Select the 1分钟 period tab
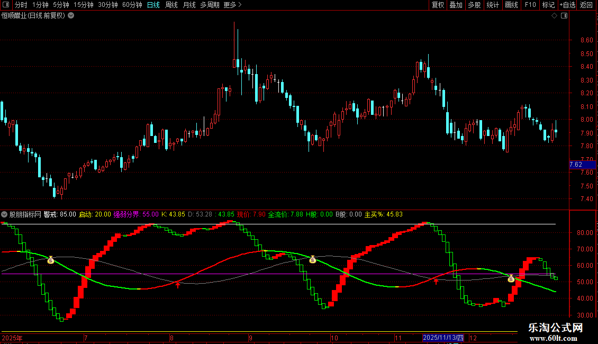Image resolution: width=598 pixels, height=344 pixels. [40, 5]
